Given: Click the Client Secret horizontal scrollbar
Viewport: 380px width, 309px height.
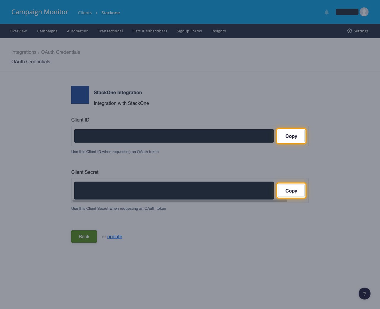Looking at the screenshot, I should click(180, 201).
